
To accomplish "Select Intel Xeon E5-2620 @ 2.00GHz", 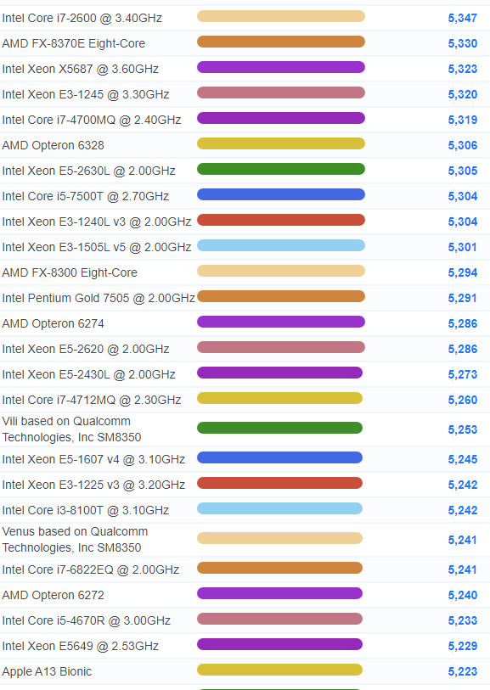I will pos(86,350).
